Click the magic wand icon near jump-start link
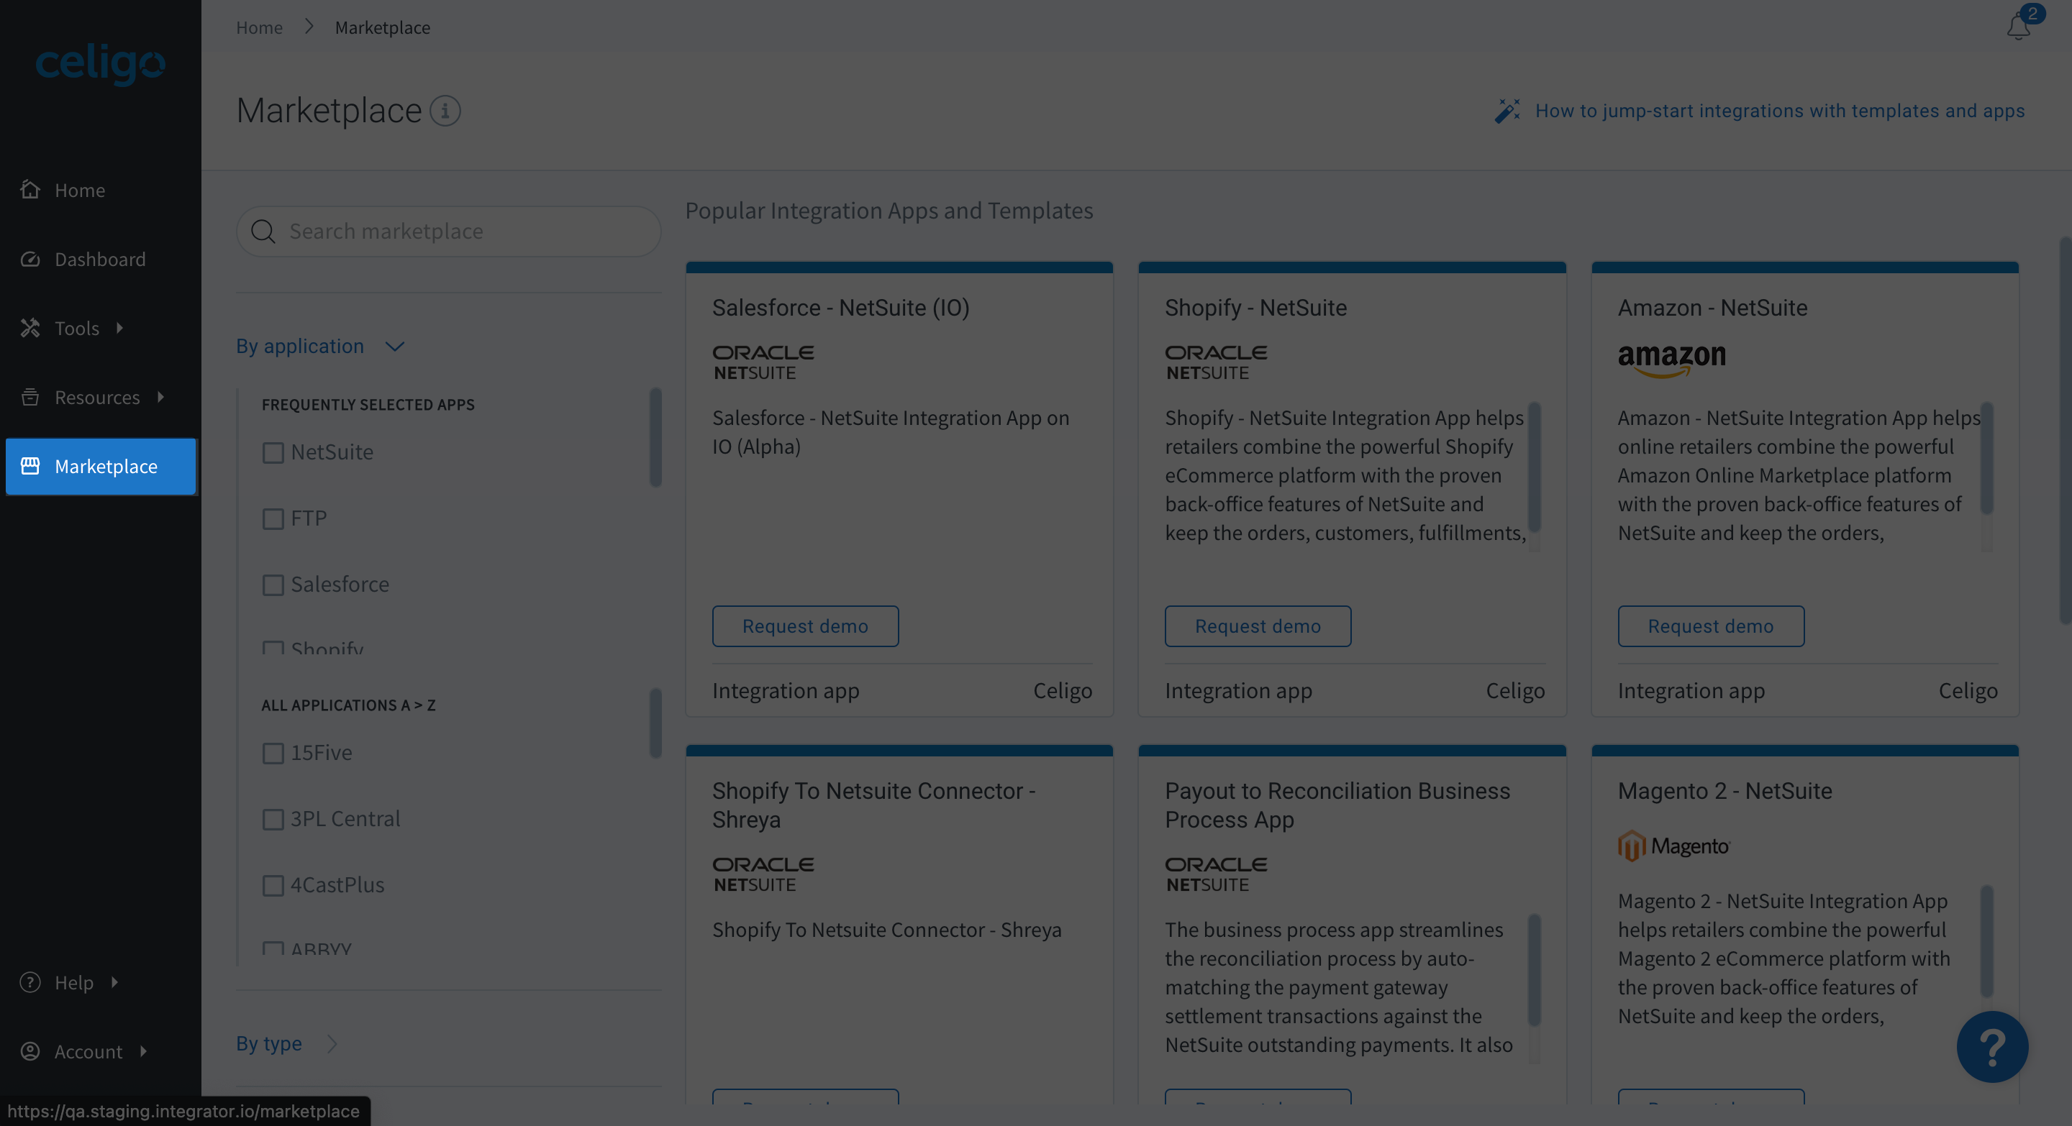This screenshot has height=1126, width=2072. 1507,111
